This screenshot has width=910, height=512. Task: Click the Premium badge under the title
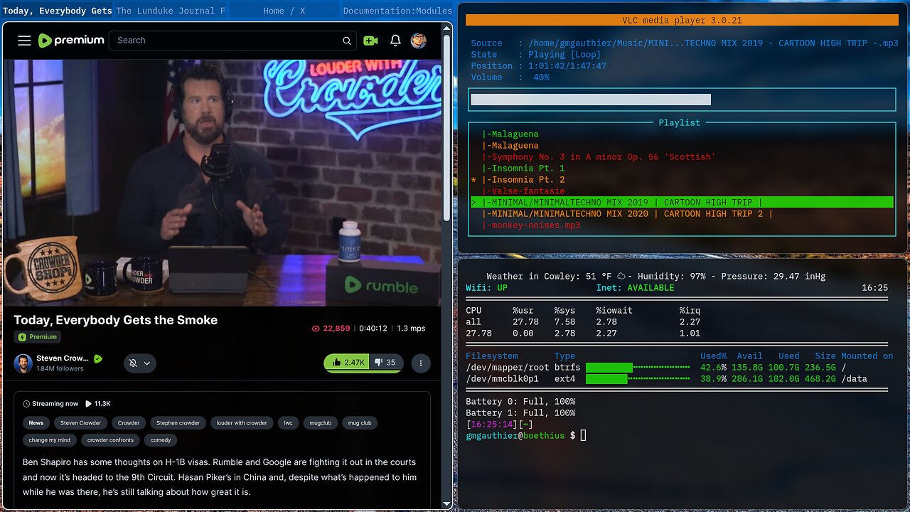[x=38, y=337]
